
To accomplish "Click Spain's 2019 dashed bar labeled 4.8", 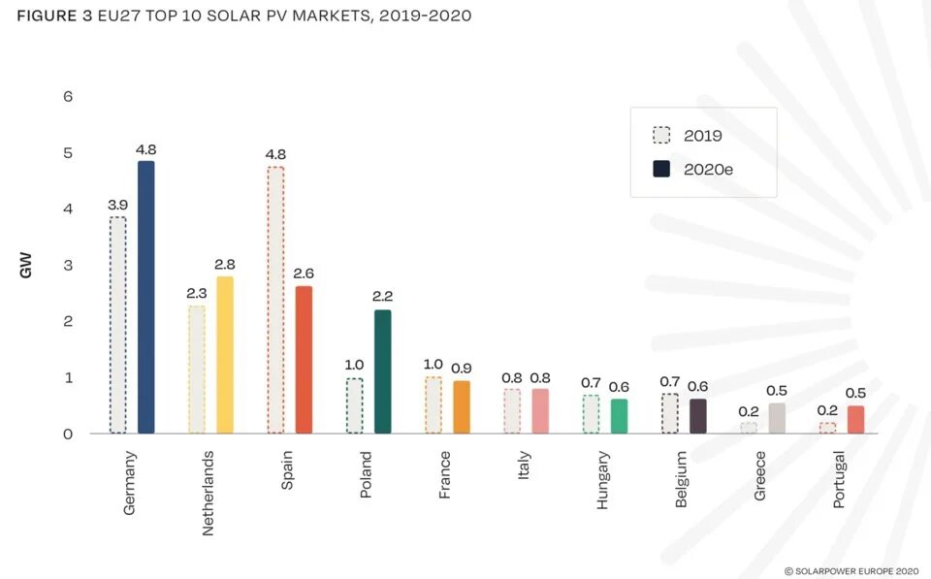I will click(x=275, y=300).
